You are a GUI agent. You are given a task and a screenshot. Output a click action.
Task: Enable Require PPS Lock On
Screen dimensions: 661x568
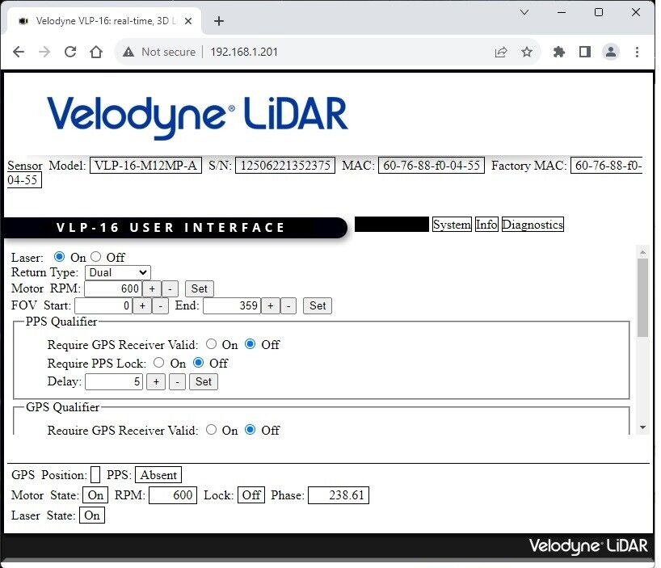pyautogui.click(x=159, y=363)
